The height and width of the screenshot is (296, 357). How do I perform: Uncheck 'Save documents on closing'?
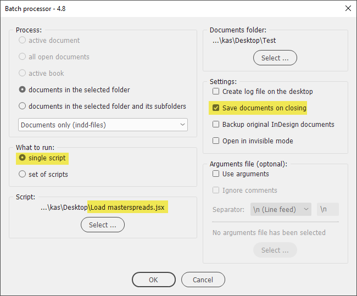pos(216,108)
